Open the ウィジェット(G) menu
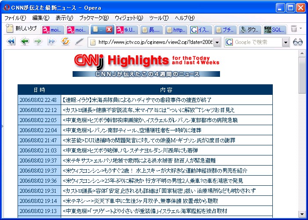This screenshot has height=220, width=308. click(x=129, y=18)
